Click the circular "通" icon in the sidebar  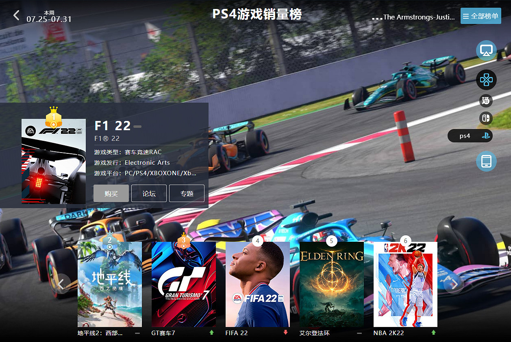pos(486,101)
